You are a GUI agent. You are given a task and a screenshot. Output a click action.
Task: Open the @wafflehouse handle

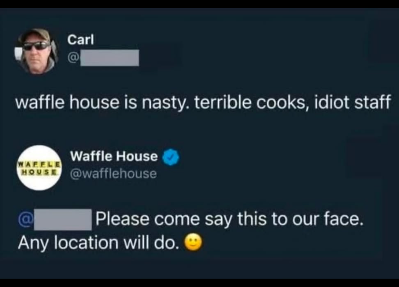(113, 174)
